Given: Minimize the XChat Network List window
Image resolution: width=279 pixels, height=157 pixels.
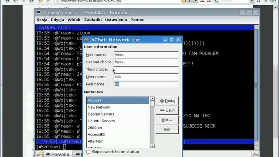Looking at the screenshot, I should (x=165, y=40).
